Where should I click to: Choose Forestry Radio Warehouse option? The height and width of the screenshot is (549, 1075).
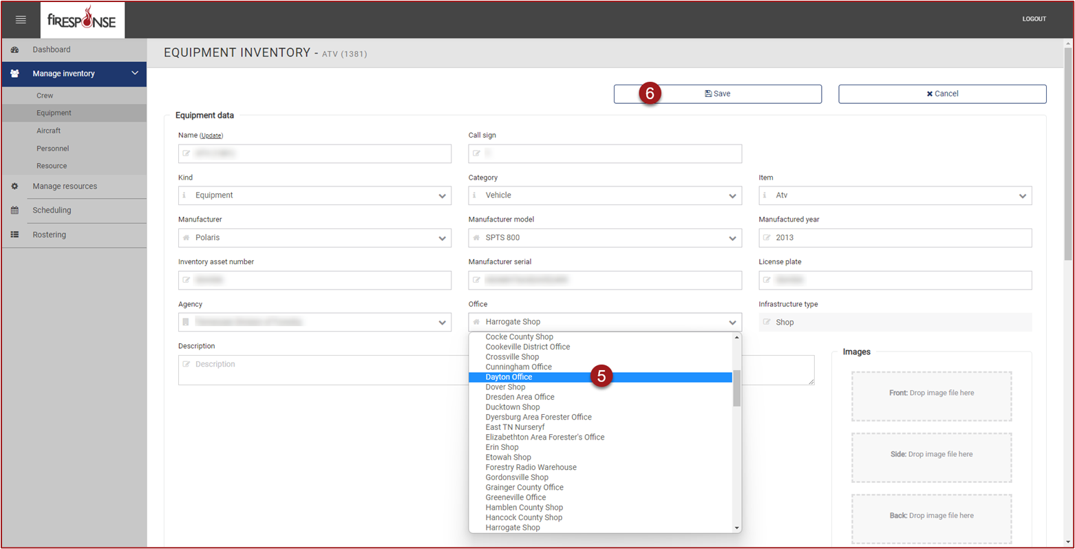click(531, 467)
